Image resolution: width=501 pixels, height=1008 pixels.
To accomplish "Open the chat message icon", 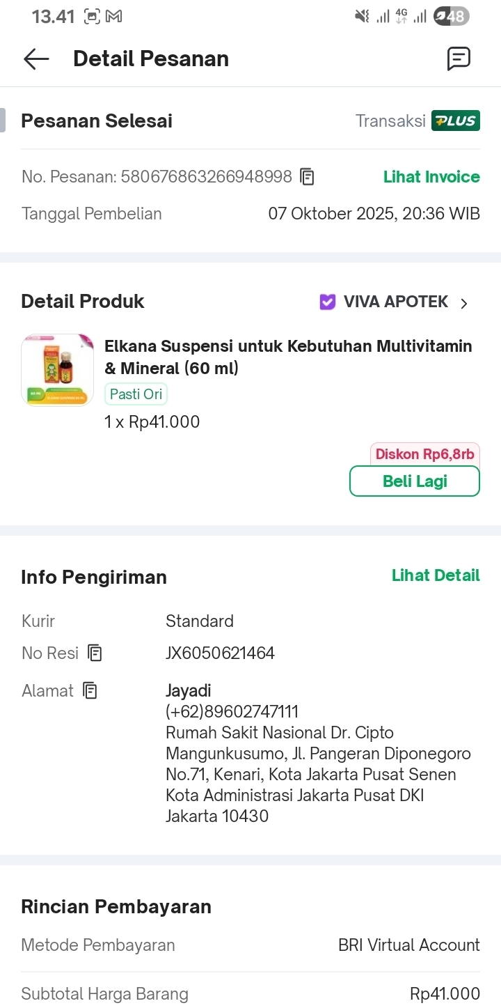I will (x=459, y=59).
